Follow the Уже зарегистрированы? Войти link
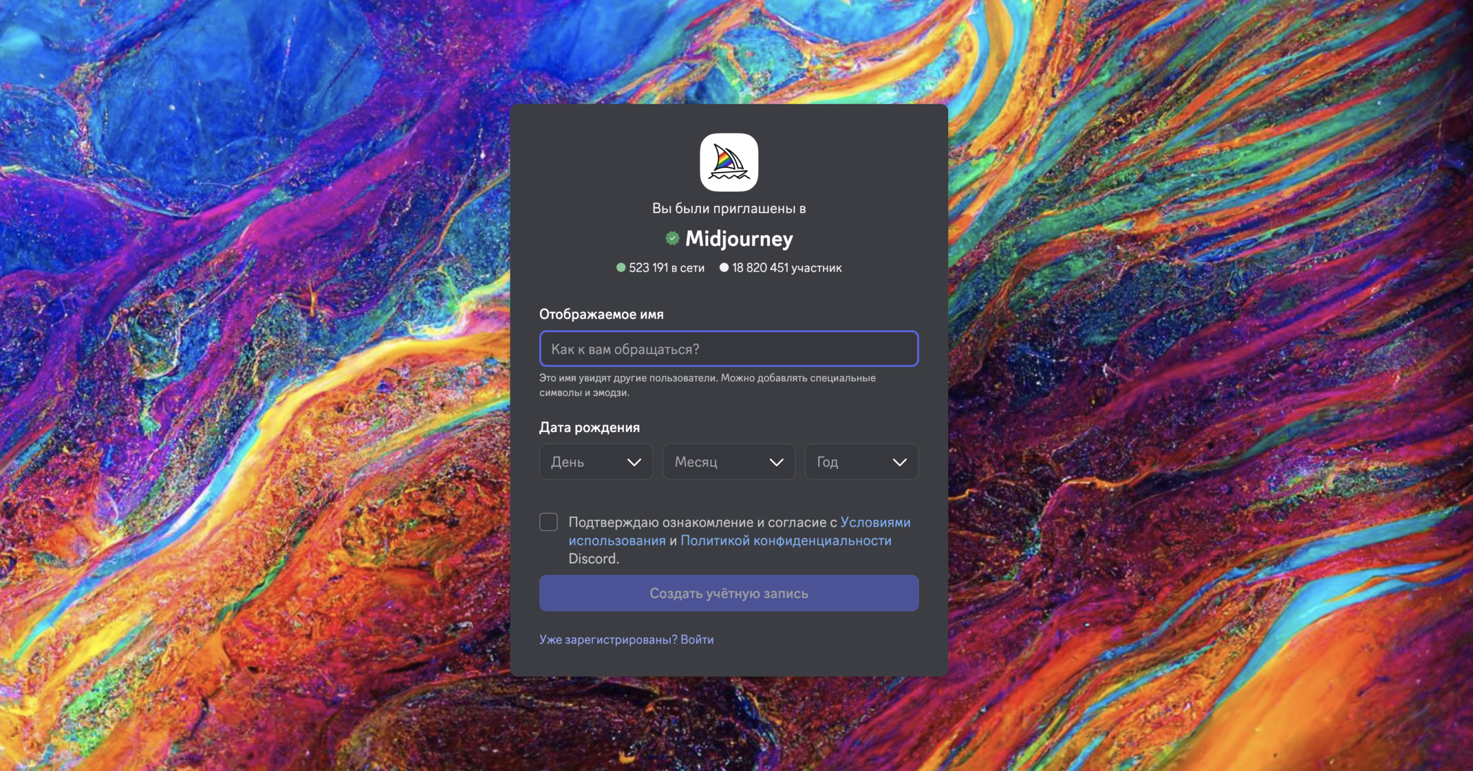Viewport: 1473px width, 771px height. pos(626,639)
